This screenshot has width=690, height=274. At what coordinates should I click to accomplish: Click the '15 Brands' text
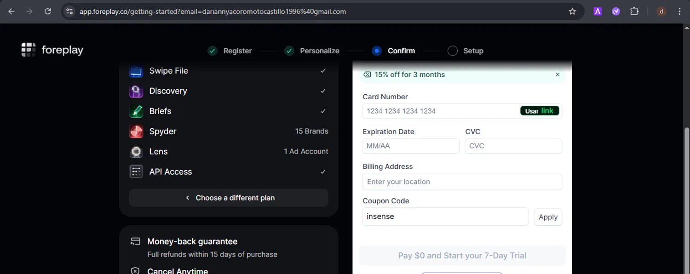312,131
